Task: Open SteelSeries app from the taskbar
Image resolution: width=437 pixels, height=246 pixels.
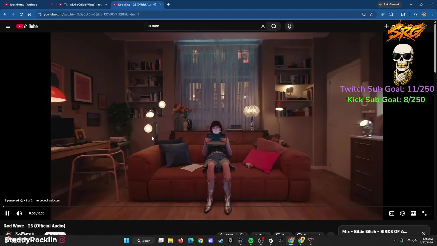Action: [271, 241]
